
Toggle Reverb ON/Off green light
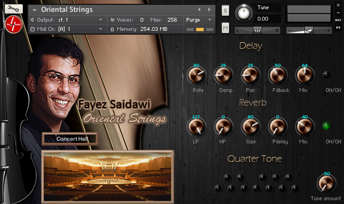click(326, 126)
